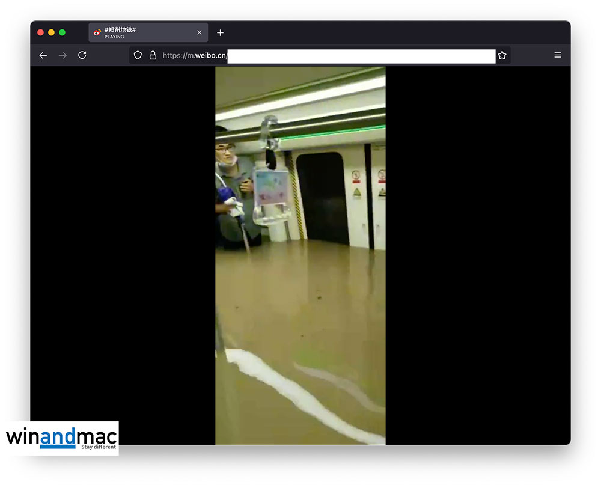Reload the Weibo page

(x=82, y=55)
